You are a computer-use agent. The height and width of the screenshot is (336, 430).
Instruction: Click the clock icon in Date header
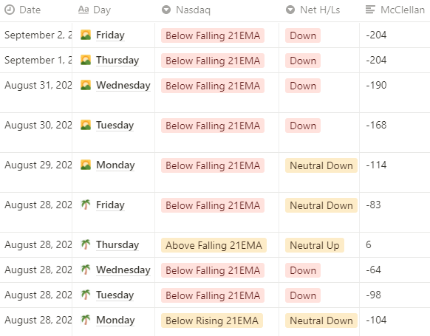tap(10, 10)
